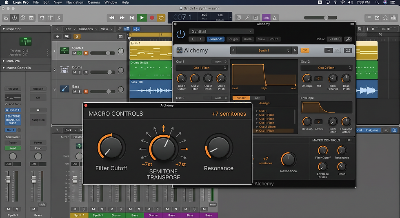Open the View 500% zoom stepper
Screen dimensions: 400x218
tap(334, 39)
